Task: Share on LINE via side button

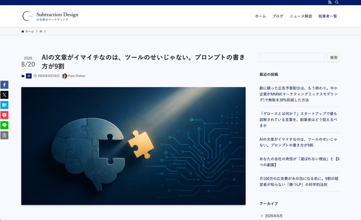Action: 4,125
